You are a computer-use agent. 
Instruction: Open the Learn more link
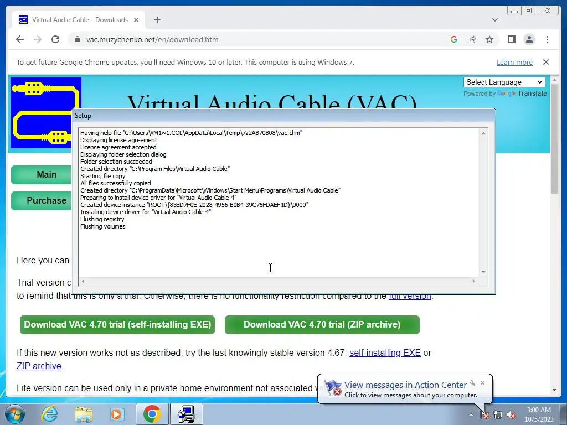514,62
